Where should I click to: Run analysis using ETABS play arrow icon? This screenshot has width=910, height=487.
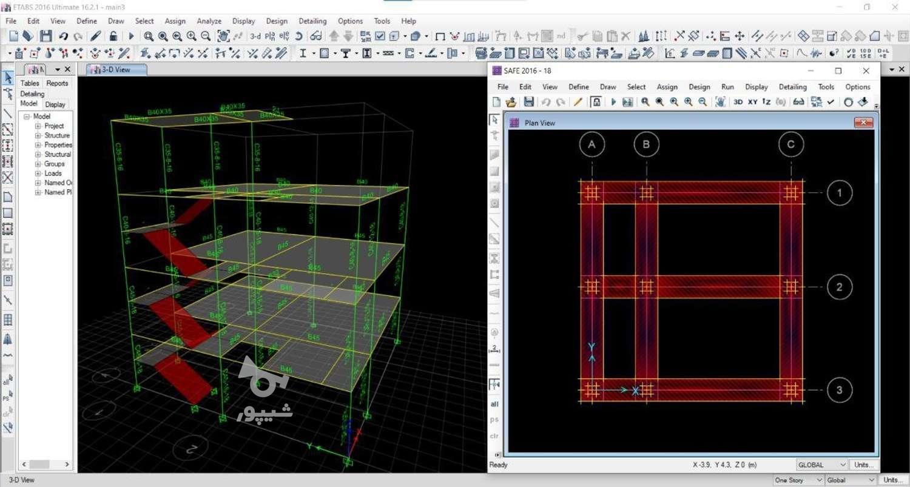pos(131,36)
